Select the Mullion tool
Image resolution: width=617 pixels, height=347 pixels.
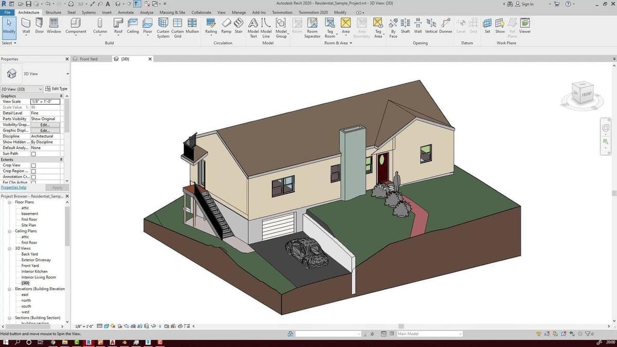pyautogui.click(x=192, y=27)
